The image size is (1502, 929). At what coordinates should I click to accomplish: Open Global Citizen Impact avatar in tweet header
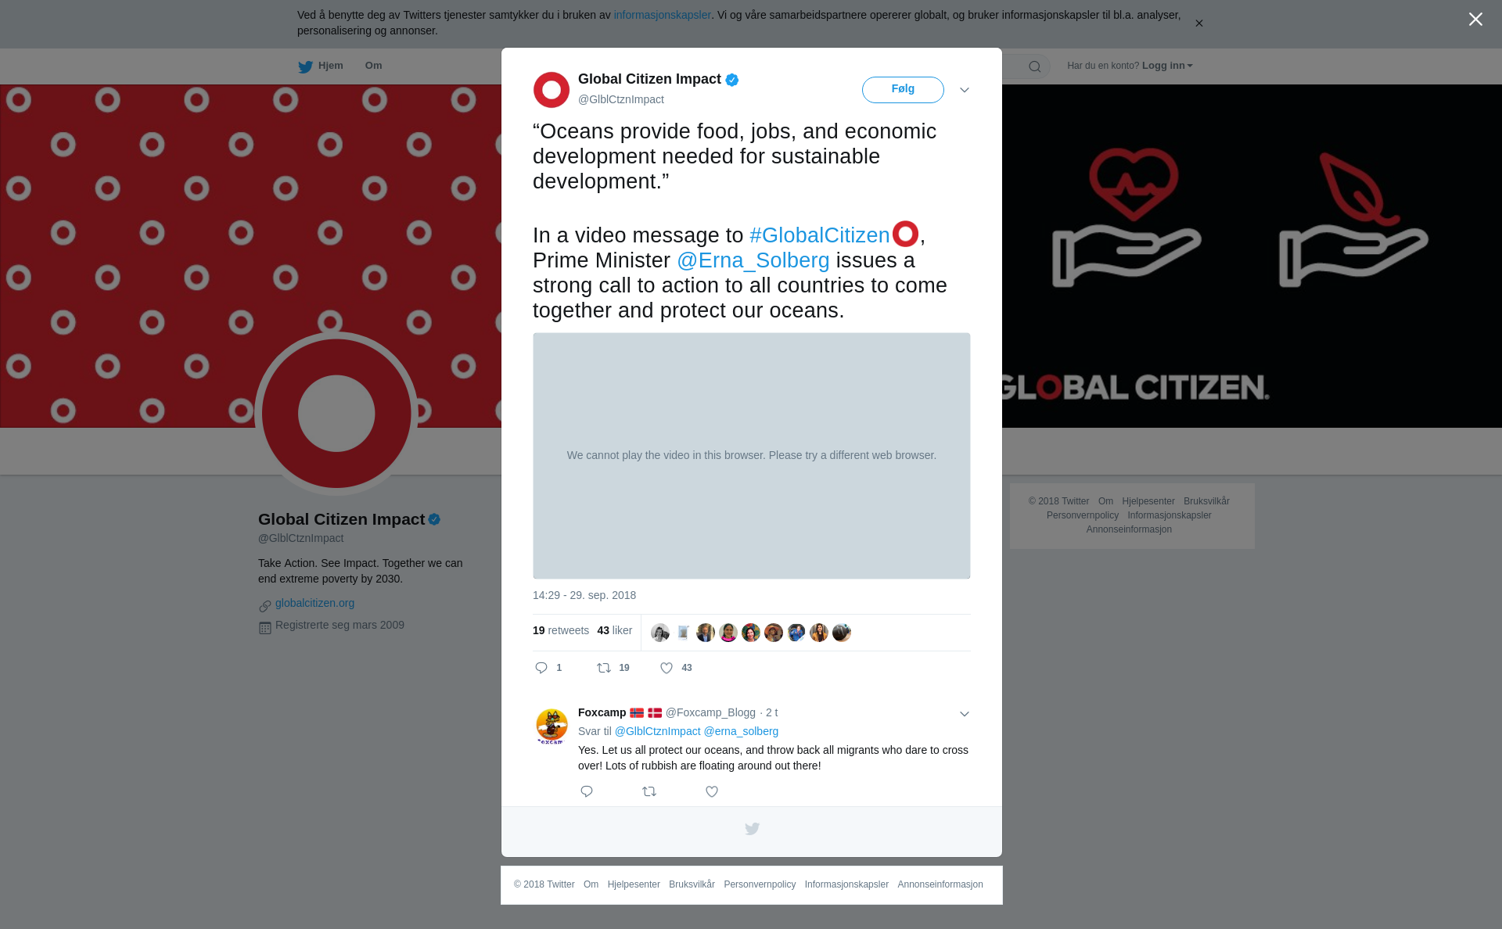pos(552,90)
